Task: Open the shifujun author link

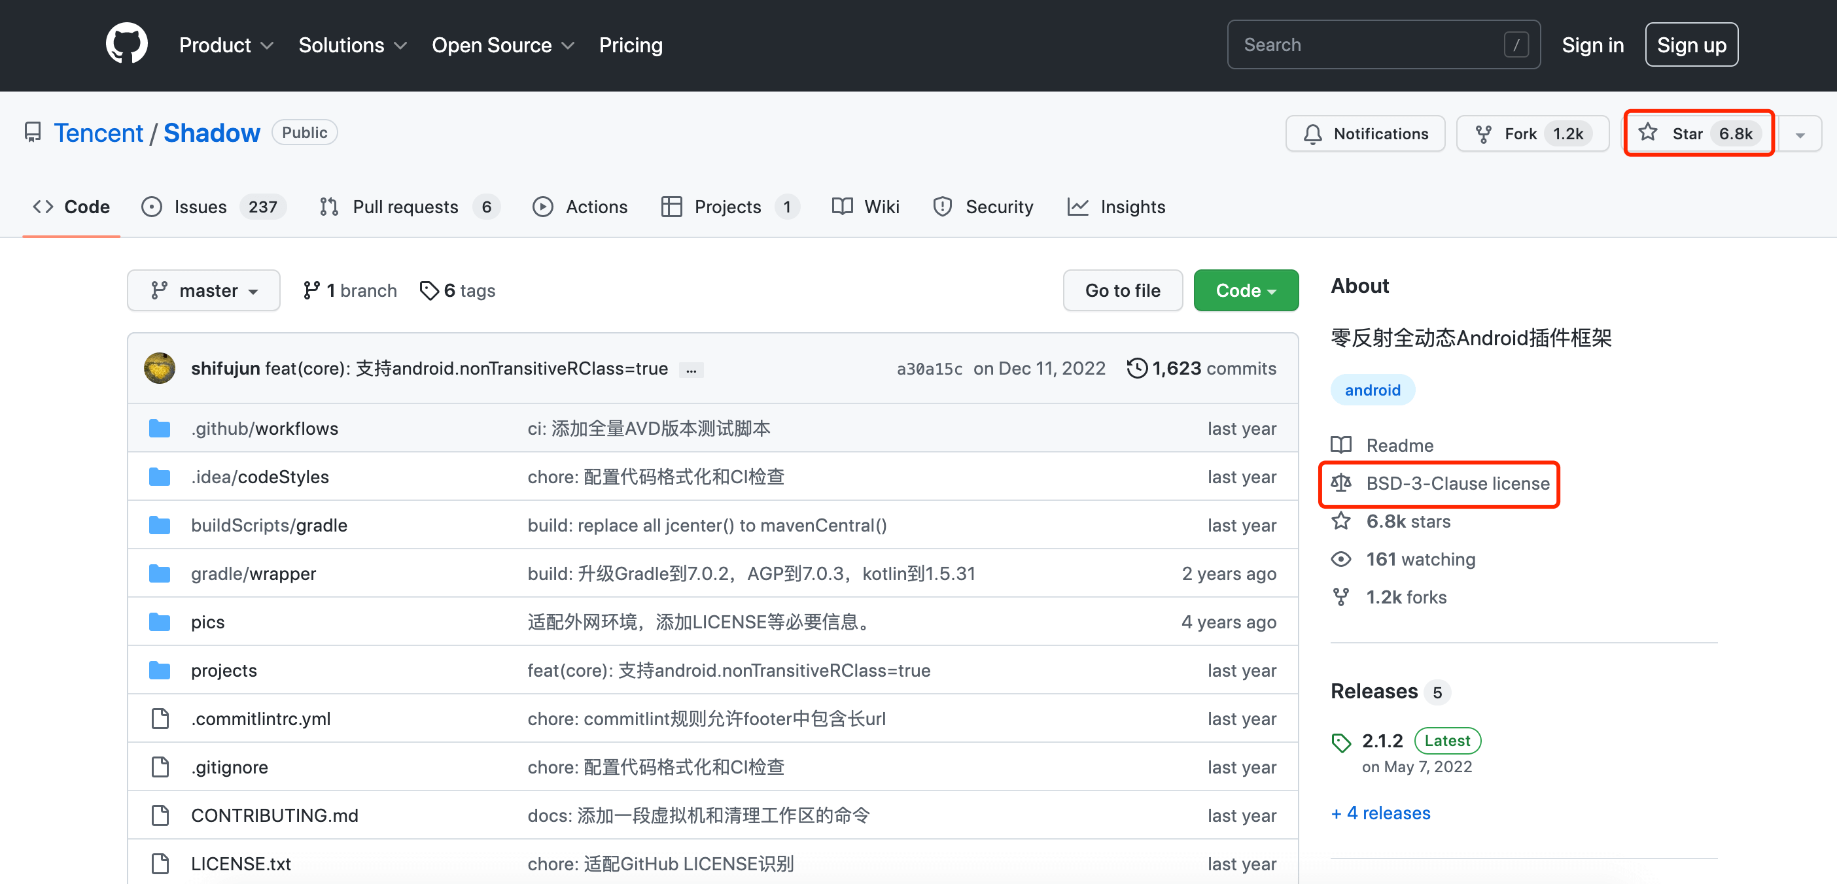Action: tap(225, 368)
